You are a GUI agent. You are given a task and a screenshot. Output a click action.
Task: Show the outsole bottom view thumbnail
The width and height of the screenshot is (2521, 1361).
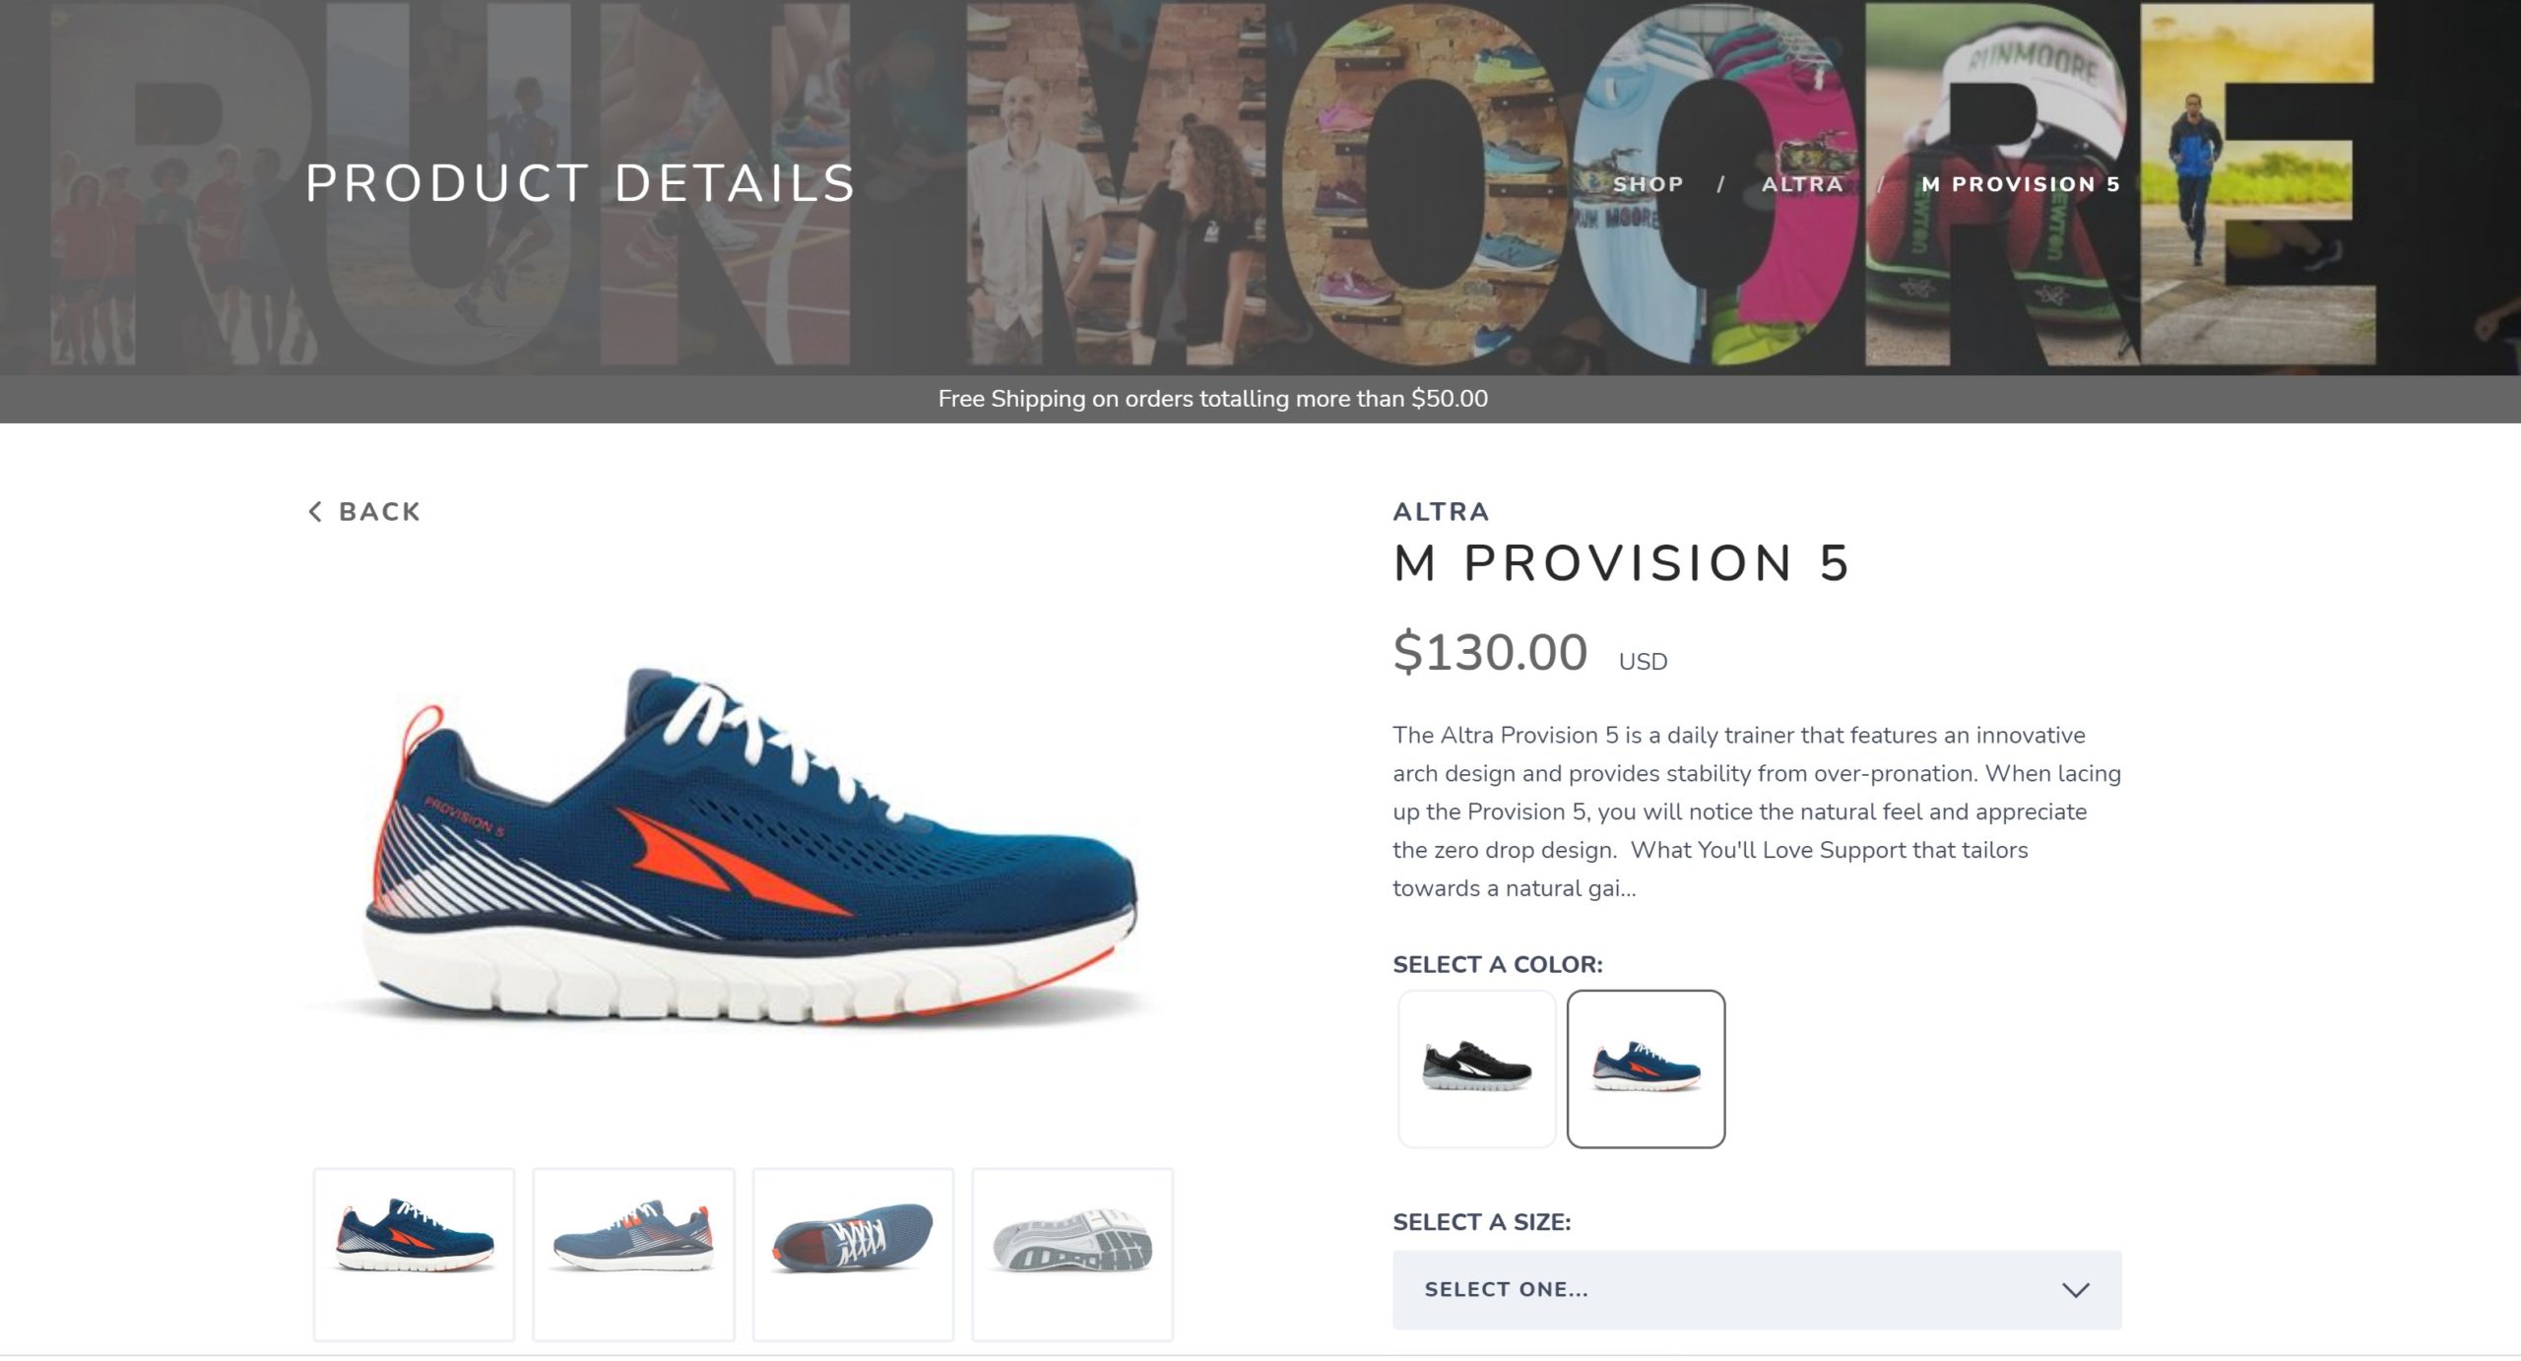point(1072,1255)
